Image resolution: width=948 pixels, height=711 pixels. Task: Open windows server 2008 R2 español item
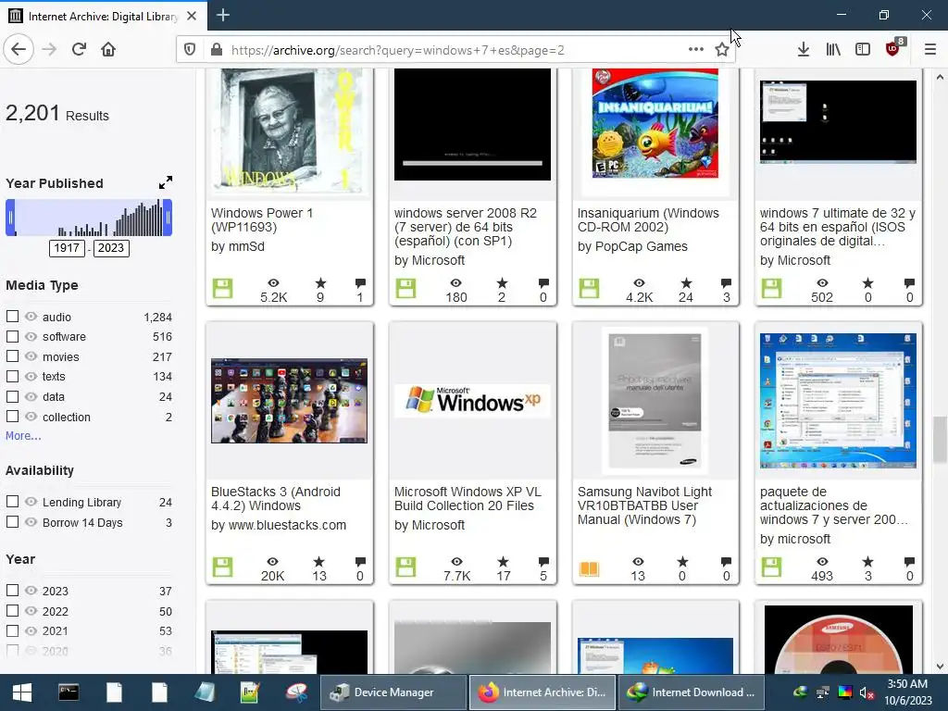pyautogui.click(x=466, y=227)
